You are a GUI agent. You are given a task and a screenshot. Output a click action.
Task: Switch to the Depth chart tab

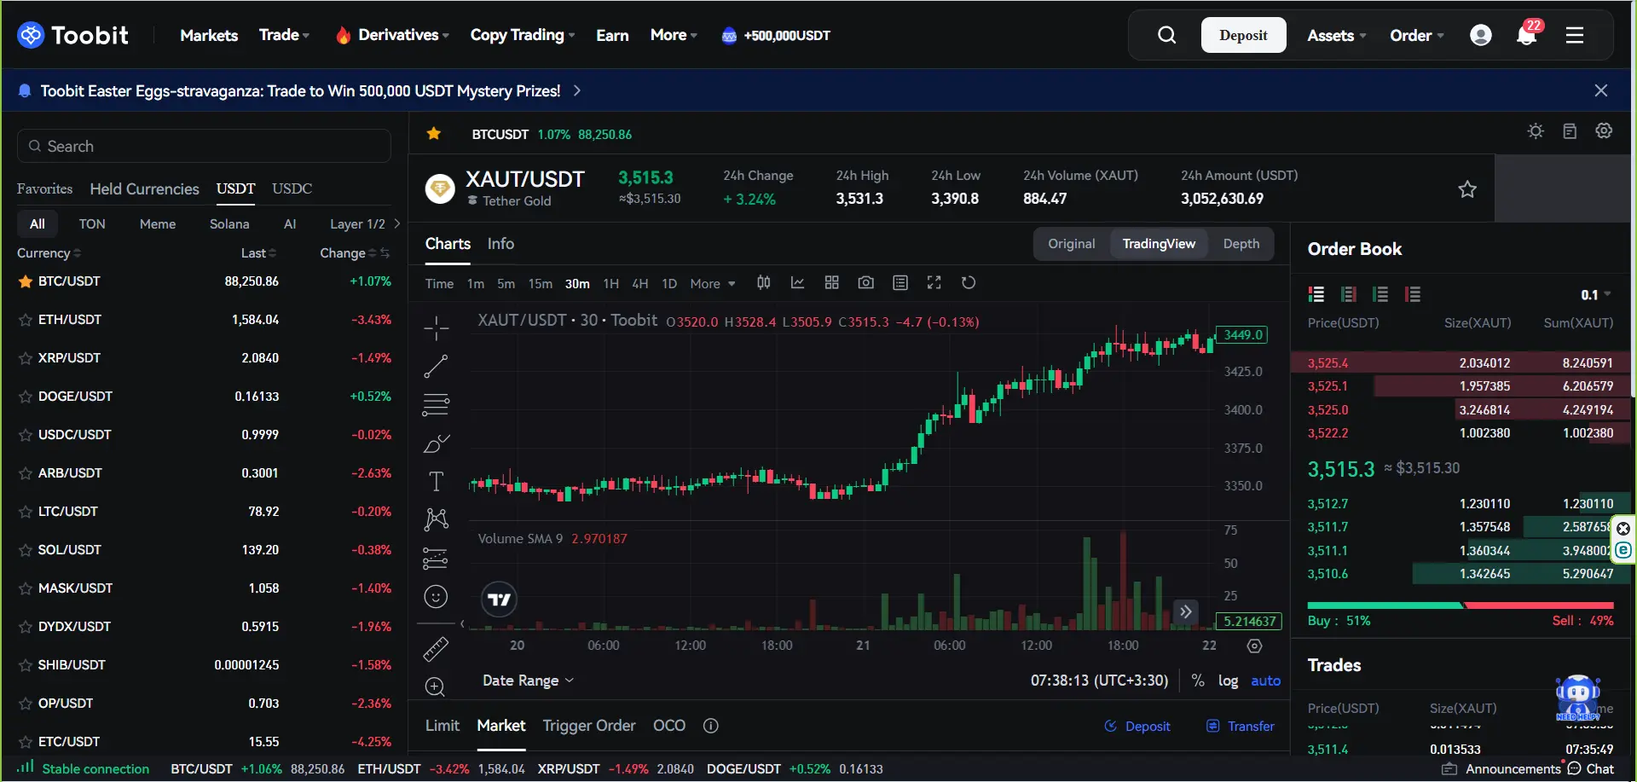click(1241, 244)
